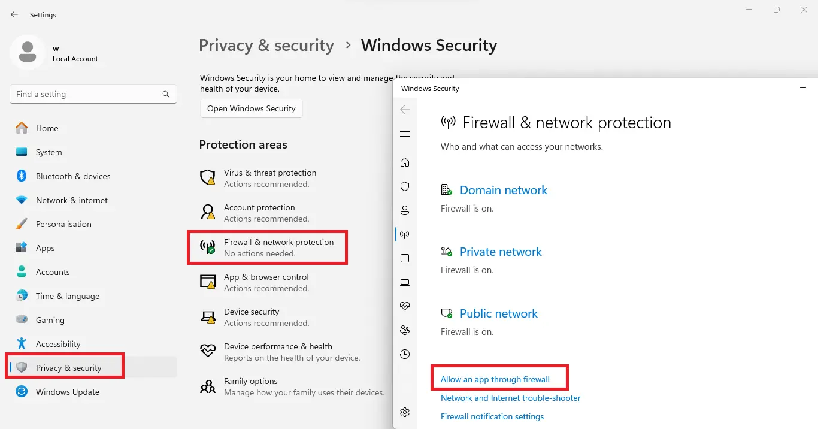This screenshot has width=818, height=429.
Task: Open Network and Internet trouble-shooter link
Action: click(511, 398)
